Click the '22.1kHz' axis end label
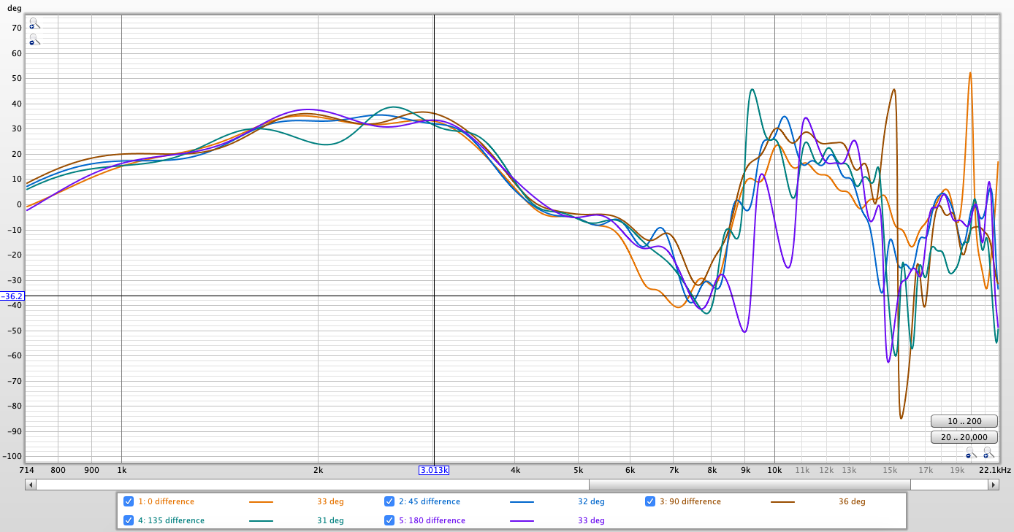Screen dimensions: 1014x532 [x=996, y=471]
